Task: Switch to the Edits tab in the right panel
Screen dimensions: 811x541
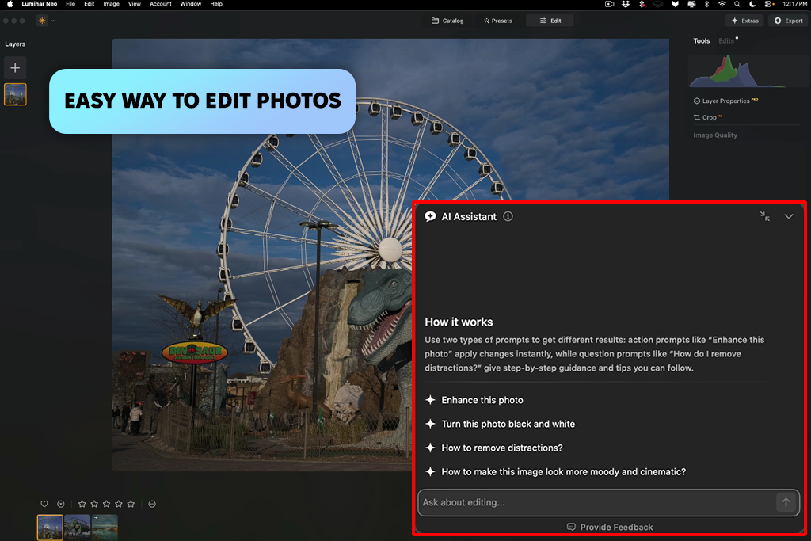Action: pyautogui.click(x=726, y=41)
